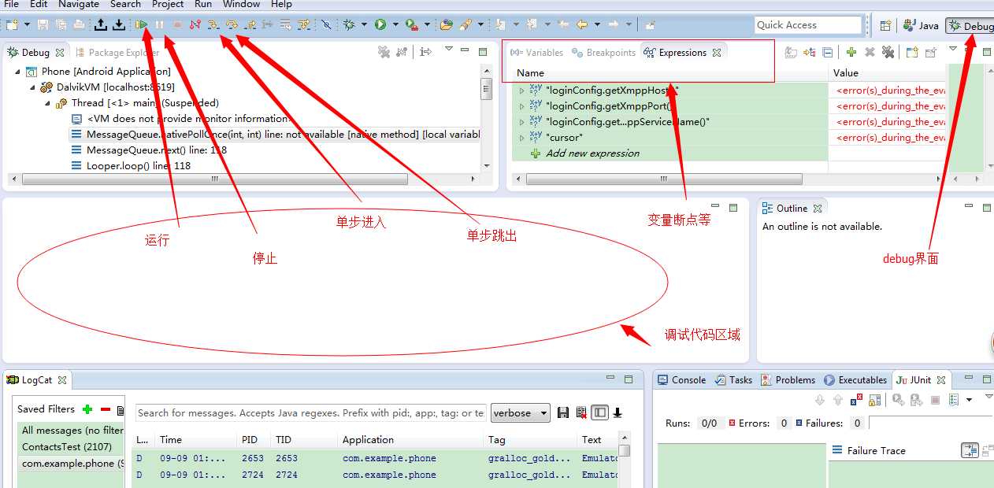
Task: Expand the loginConfig.getXmppHost expression row
Action: pos(521,91)
